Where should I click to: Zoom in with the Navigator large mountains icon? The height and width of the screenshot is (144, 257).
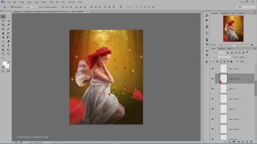[x=252, y=44]
